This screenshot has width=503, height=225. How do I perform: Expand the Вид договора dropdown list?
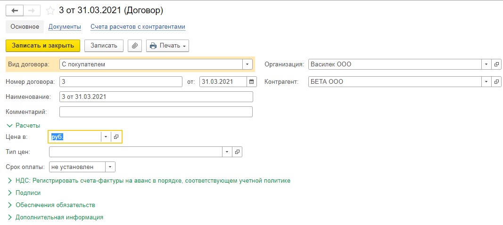pyautogui.click(x=247, y=64)
